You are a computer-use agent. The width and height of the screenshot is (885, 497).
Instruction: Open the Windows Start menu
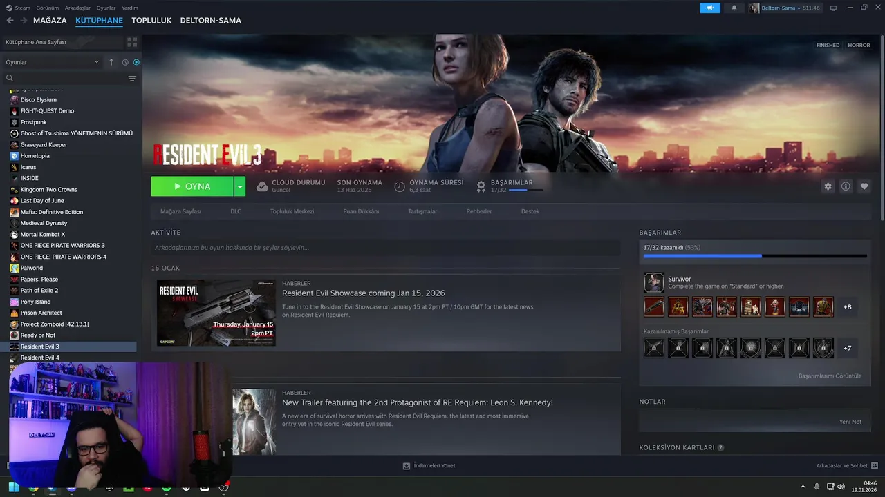click(14, 487)
